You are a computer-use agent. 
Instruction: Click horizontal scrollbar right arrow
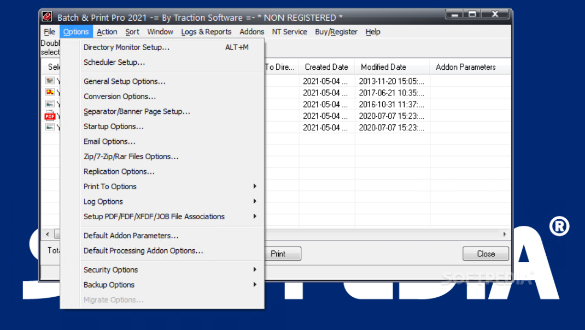click(505, 234)
